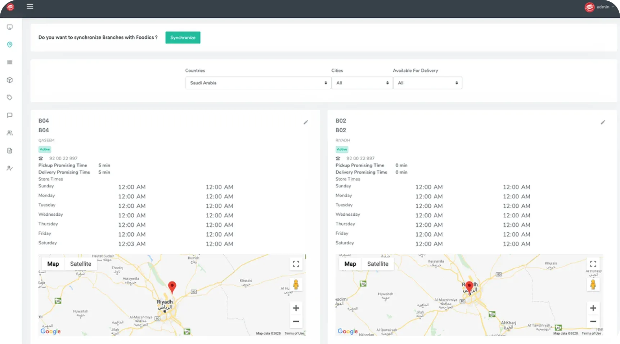
Task: Expand the Cities dropdown
Action: 362,83
